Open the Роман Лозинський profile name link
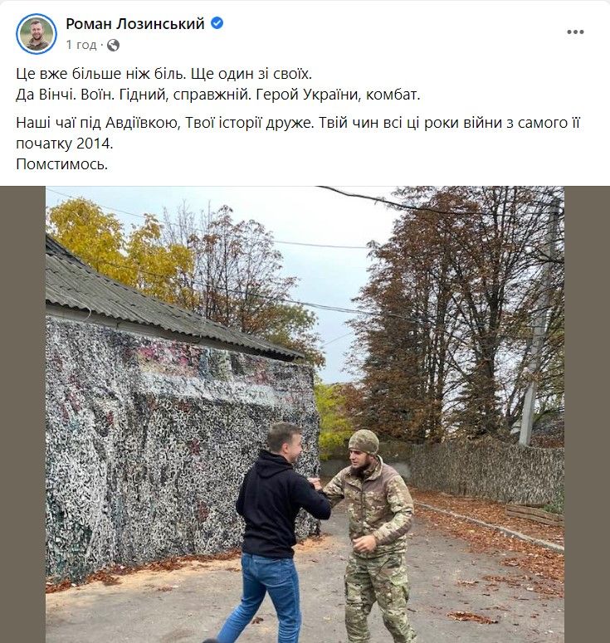 click(x=135, y=24)
